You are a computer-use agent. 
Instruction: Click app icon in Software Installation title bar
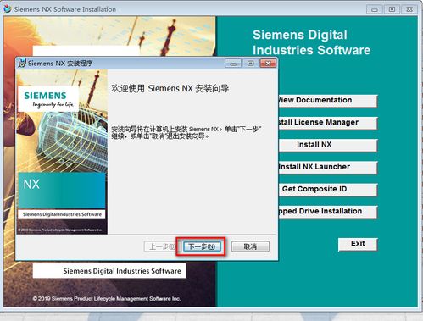[8, 9]
